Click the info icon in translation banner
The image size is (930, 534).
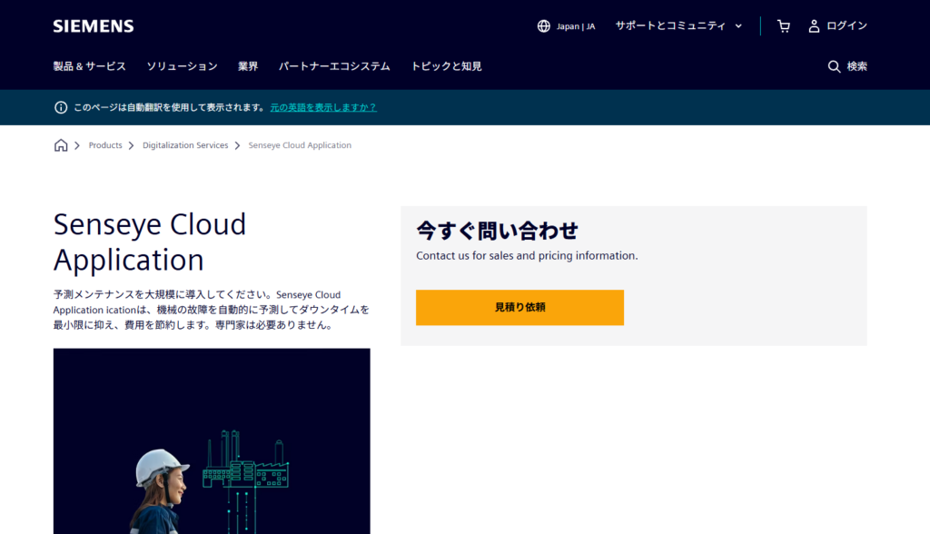(61, 107)
